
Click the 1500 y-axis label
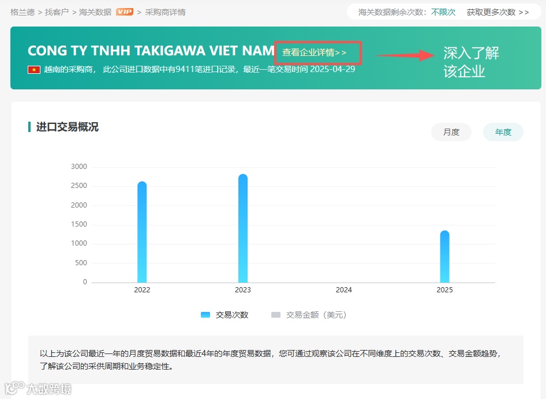pos(79,224)
